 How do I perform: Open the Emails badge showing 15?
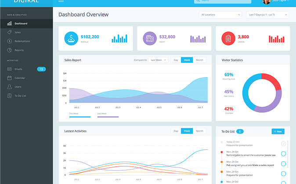pyautogui.click(x=41, y=69)
